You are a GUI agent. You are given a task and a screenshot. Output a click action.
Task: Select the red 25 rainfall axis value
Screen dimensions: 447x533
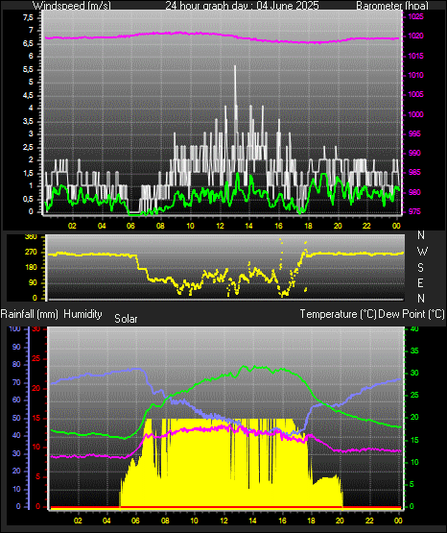[35, 358]
